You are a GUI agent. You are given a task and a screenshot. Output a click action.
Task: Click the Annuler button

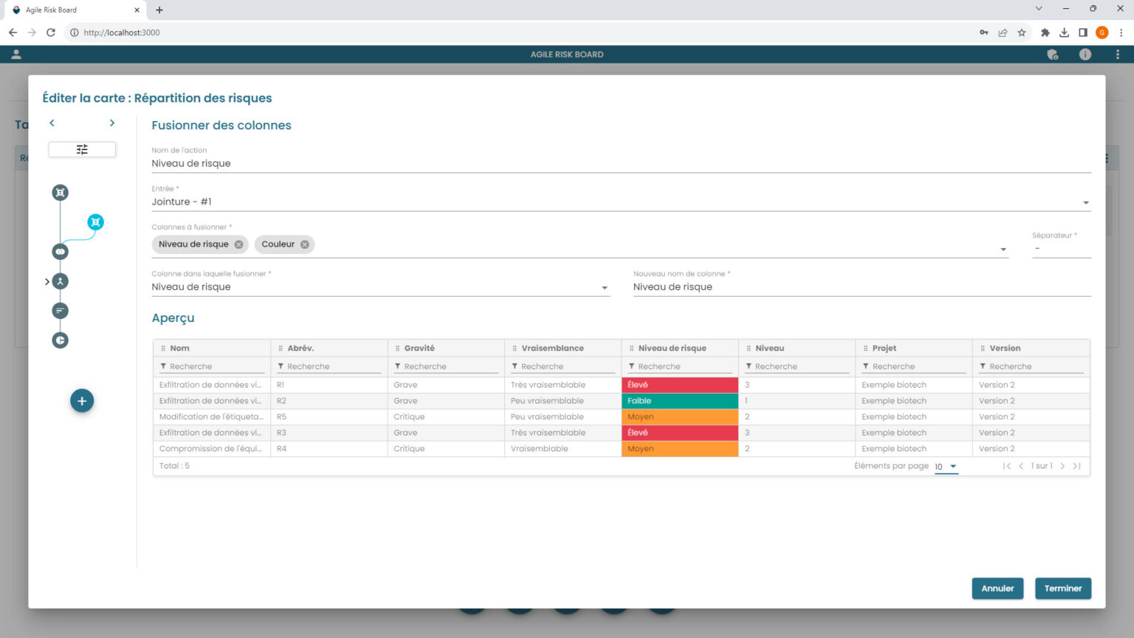[997, 589]
